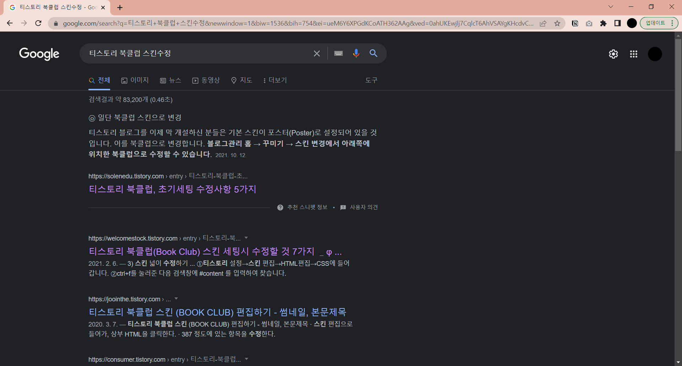
Task: Expand the 더보기 menu
Action: click(x=275, y=80)
